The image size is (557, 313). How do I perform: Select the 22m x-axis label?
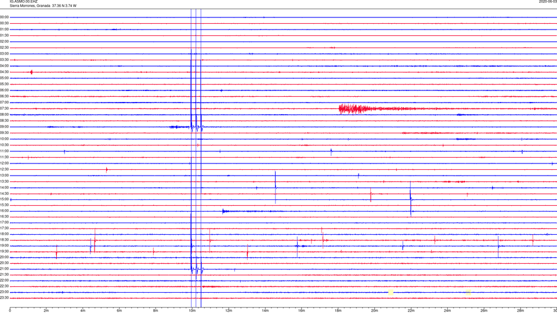(411, 311)
